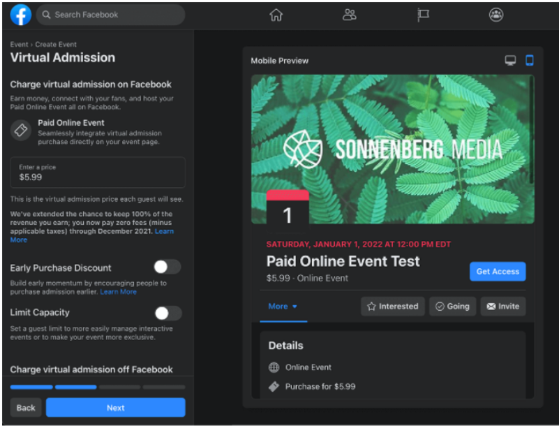Click the fourth progress step bar

click(x=164, y=387)
